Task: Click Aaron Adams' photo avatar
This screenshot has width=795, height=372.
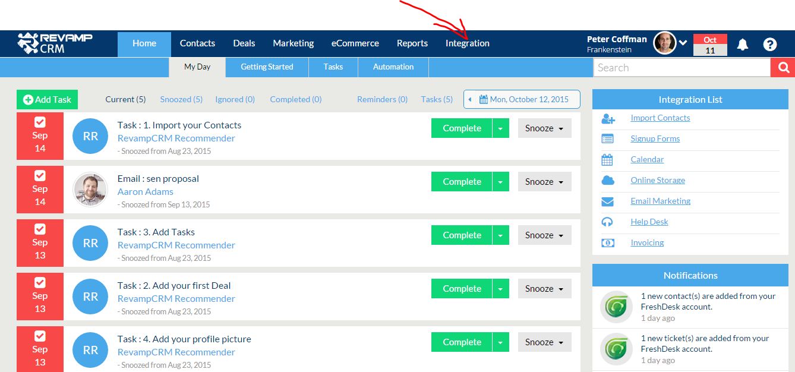Action: click(90, 190)
